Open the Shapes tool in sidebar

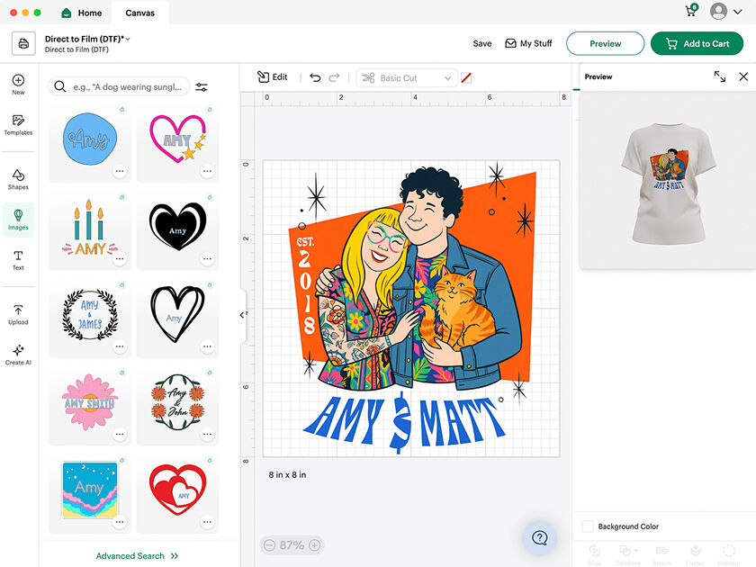[x=18, y=178]
